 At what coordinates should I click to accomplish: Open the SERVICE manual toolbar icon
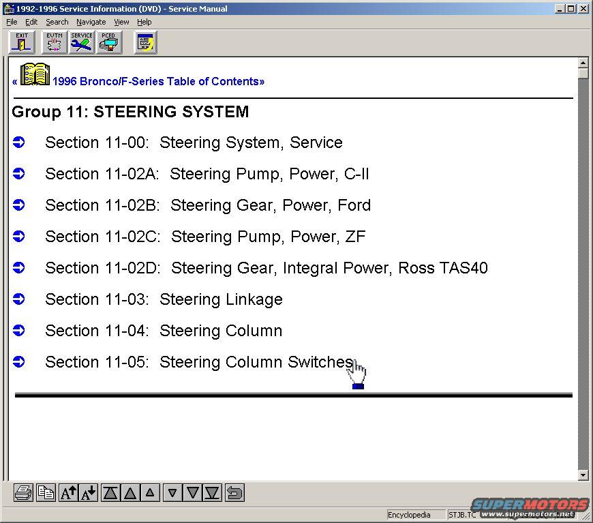(x=82, y=42)
